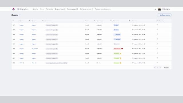Copy package name in scan 307 row

(57, 25)
